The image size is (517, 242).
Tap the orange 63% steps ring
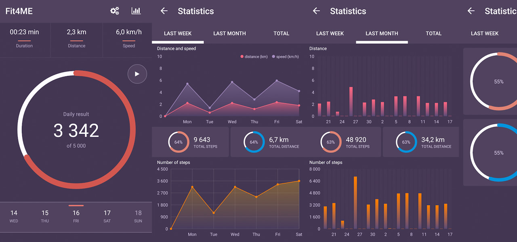[x=331, y=142]
